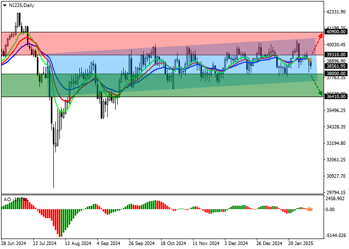The height and width of the screenshot is (249, 349).
Task: Click the 30927.00 price axis value
Action: coord(335,176)
